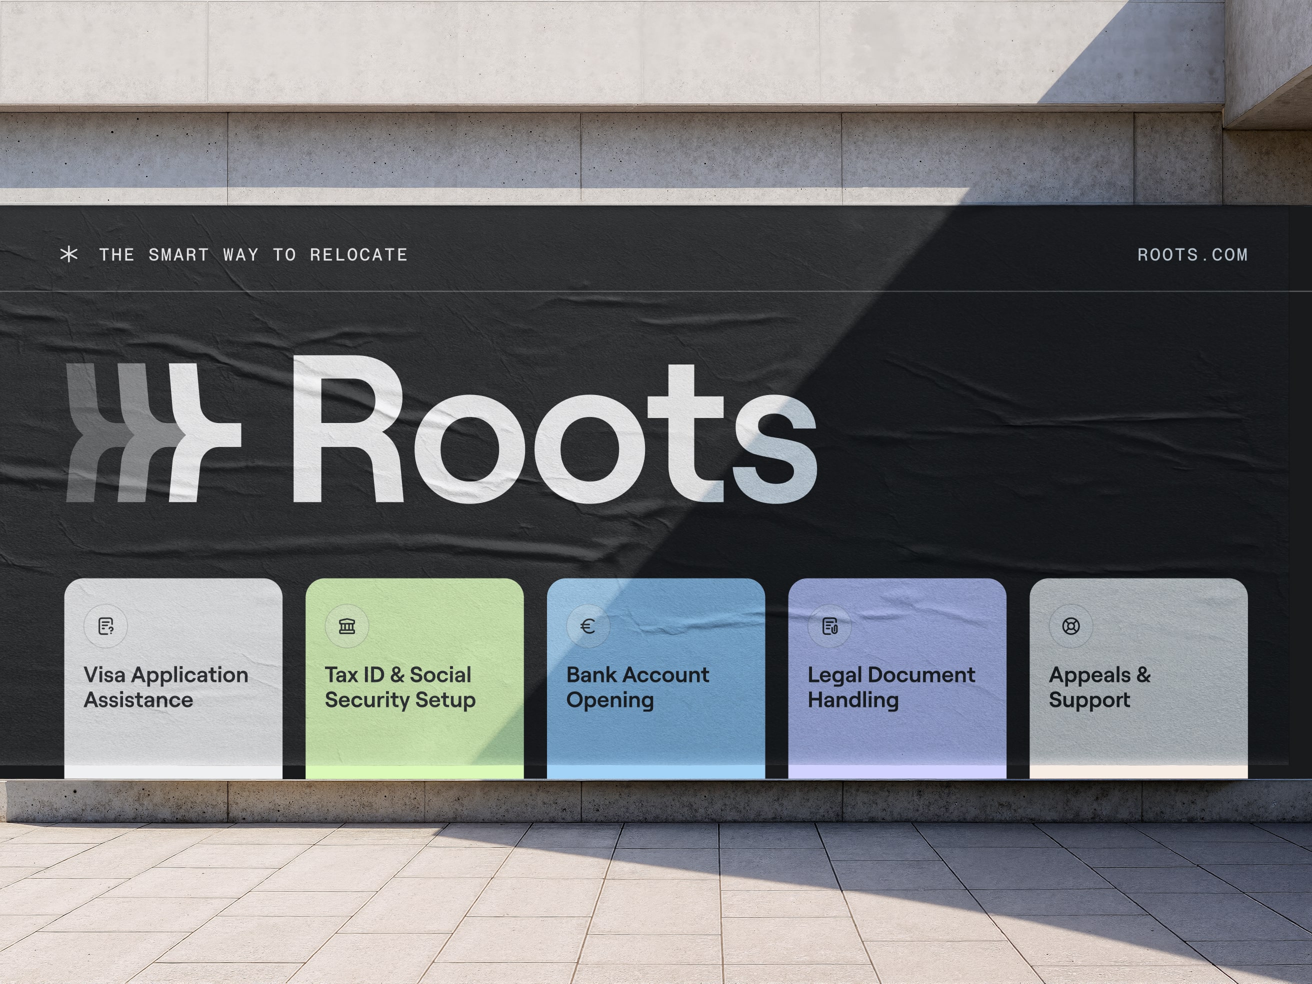Click "The Smart Way To Relocate" tagline
1312x984 pixels.
253,255
